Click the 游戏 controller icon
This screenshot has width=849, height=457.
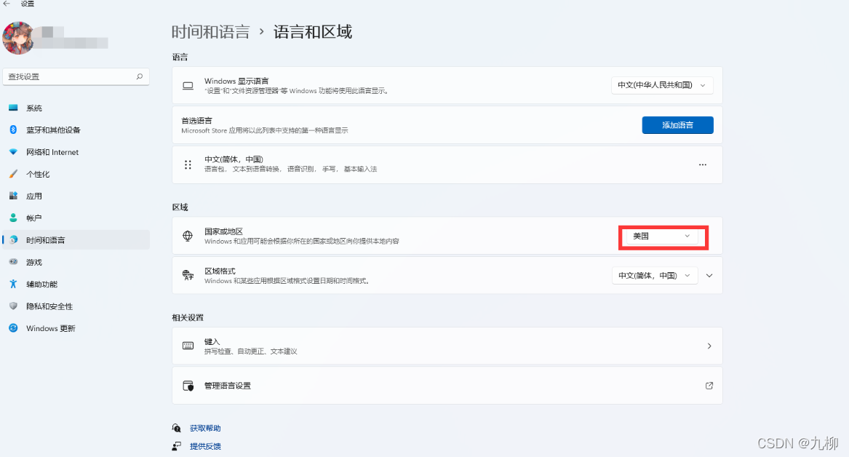tap(13, 262)
